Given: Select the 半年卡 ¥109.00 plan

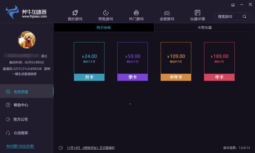Looking at the screenshot, I should point(176,62).
